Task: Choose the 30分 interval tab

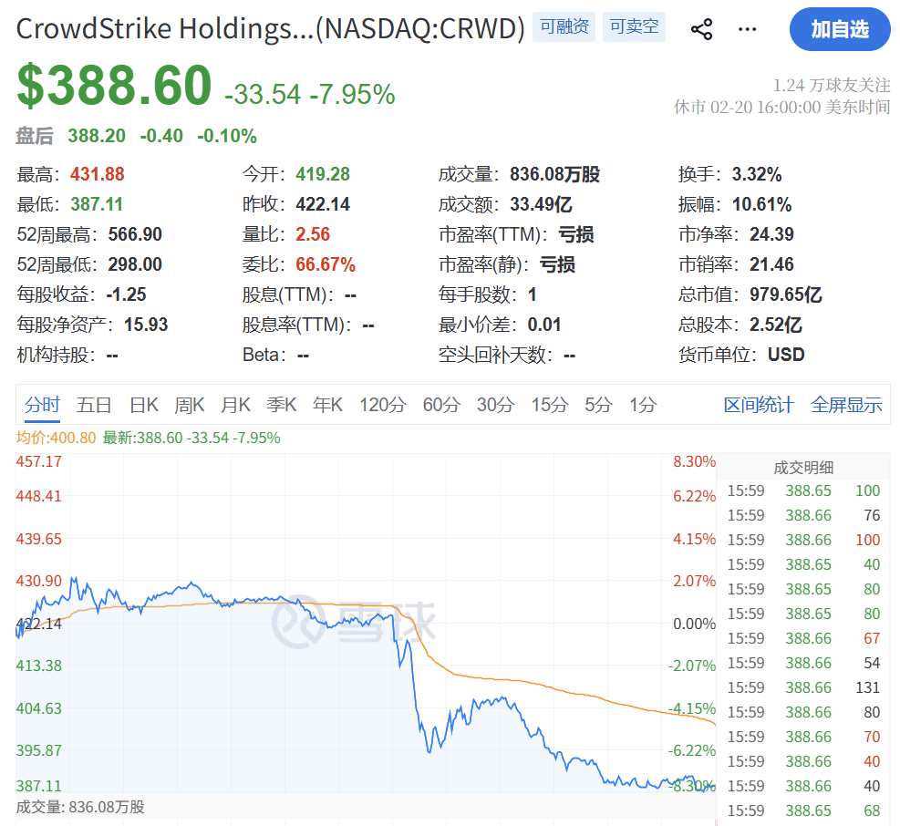Action: pyautogui.click(x=496, y=405)
